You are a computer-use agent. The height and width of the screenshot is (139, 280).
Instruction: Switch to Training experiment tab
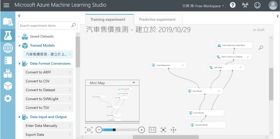pyautogui.click(x=110, y=19)
